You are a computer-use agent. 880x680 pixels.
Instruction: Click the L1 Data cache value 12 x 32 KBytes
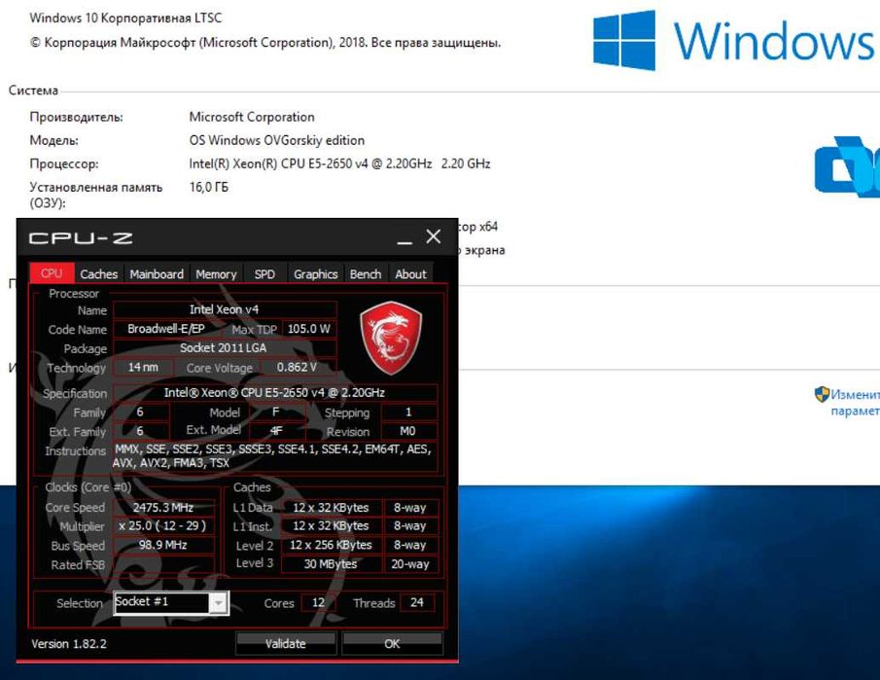click(331, 508)
